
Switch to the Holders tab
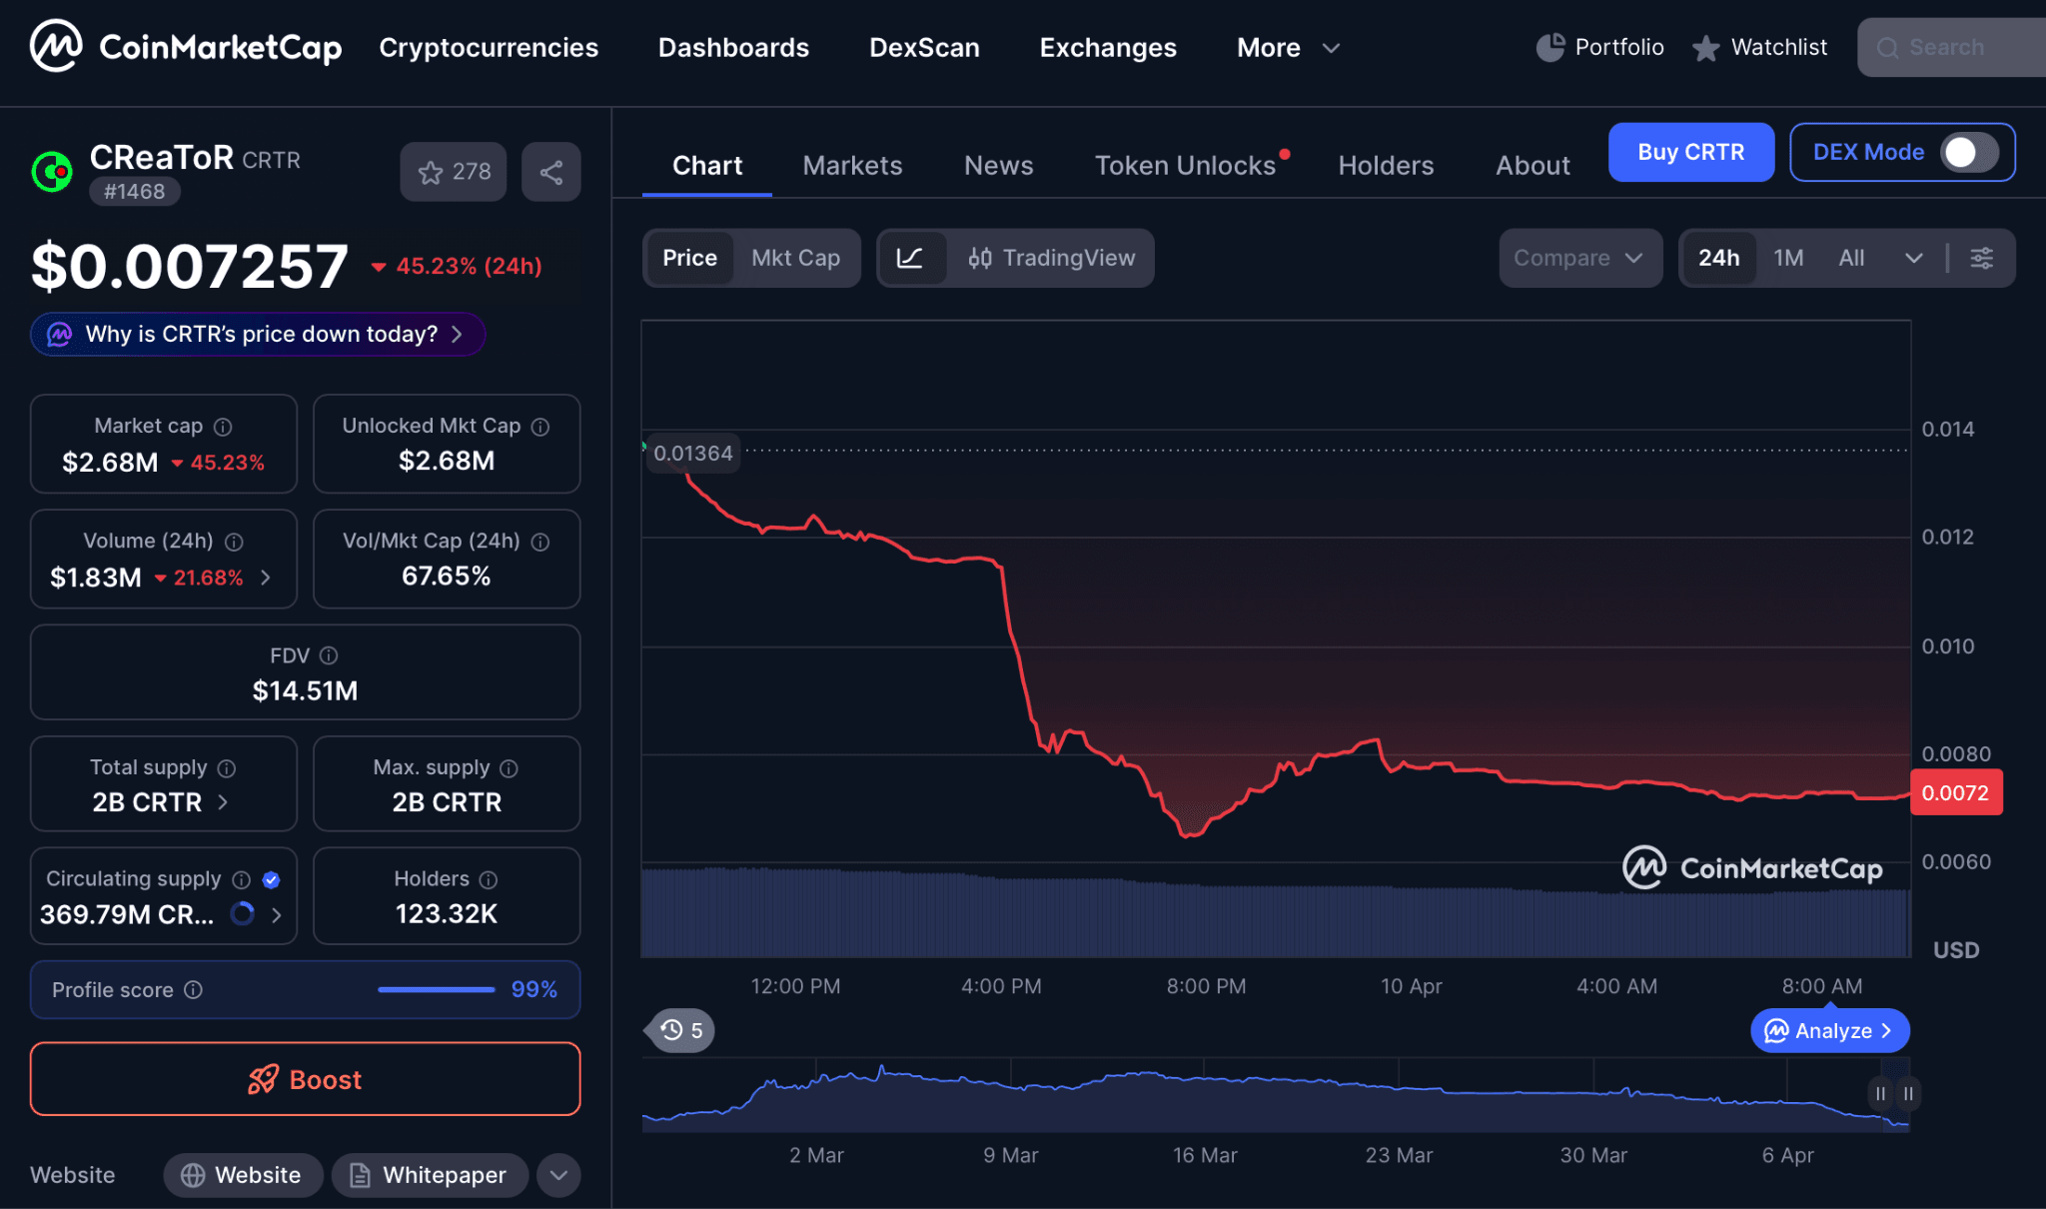coord(1385,165)
